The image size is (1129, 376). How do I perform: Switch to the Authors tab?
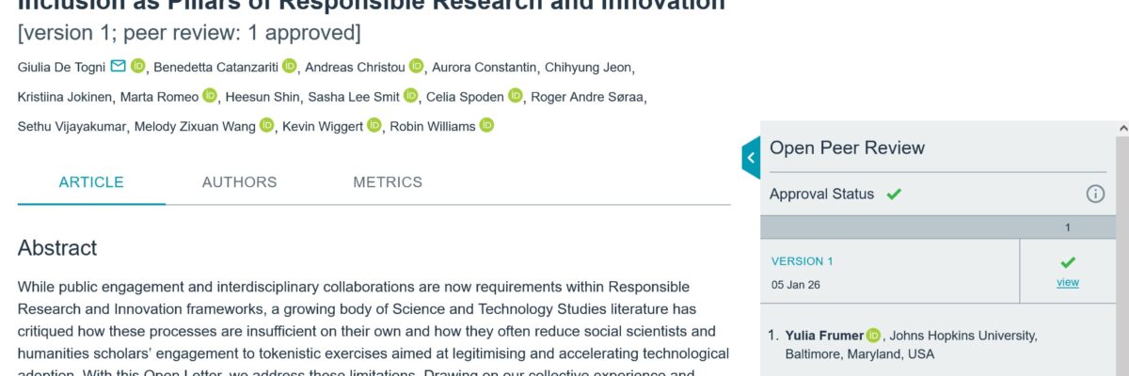(x=239, y=182)
